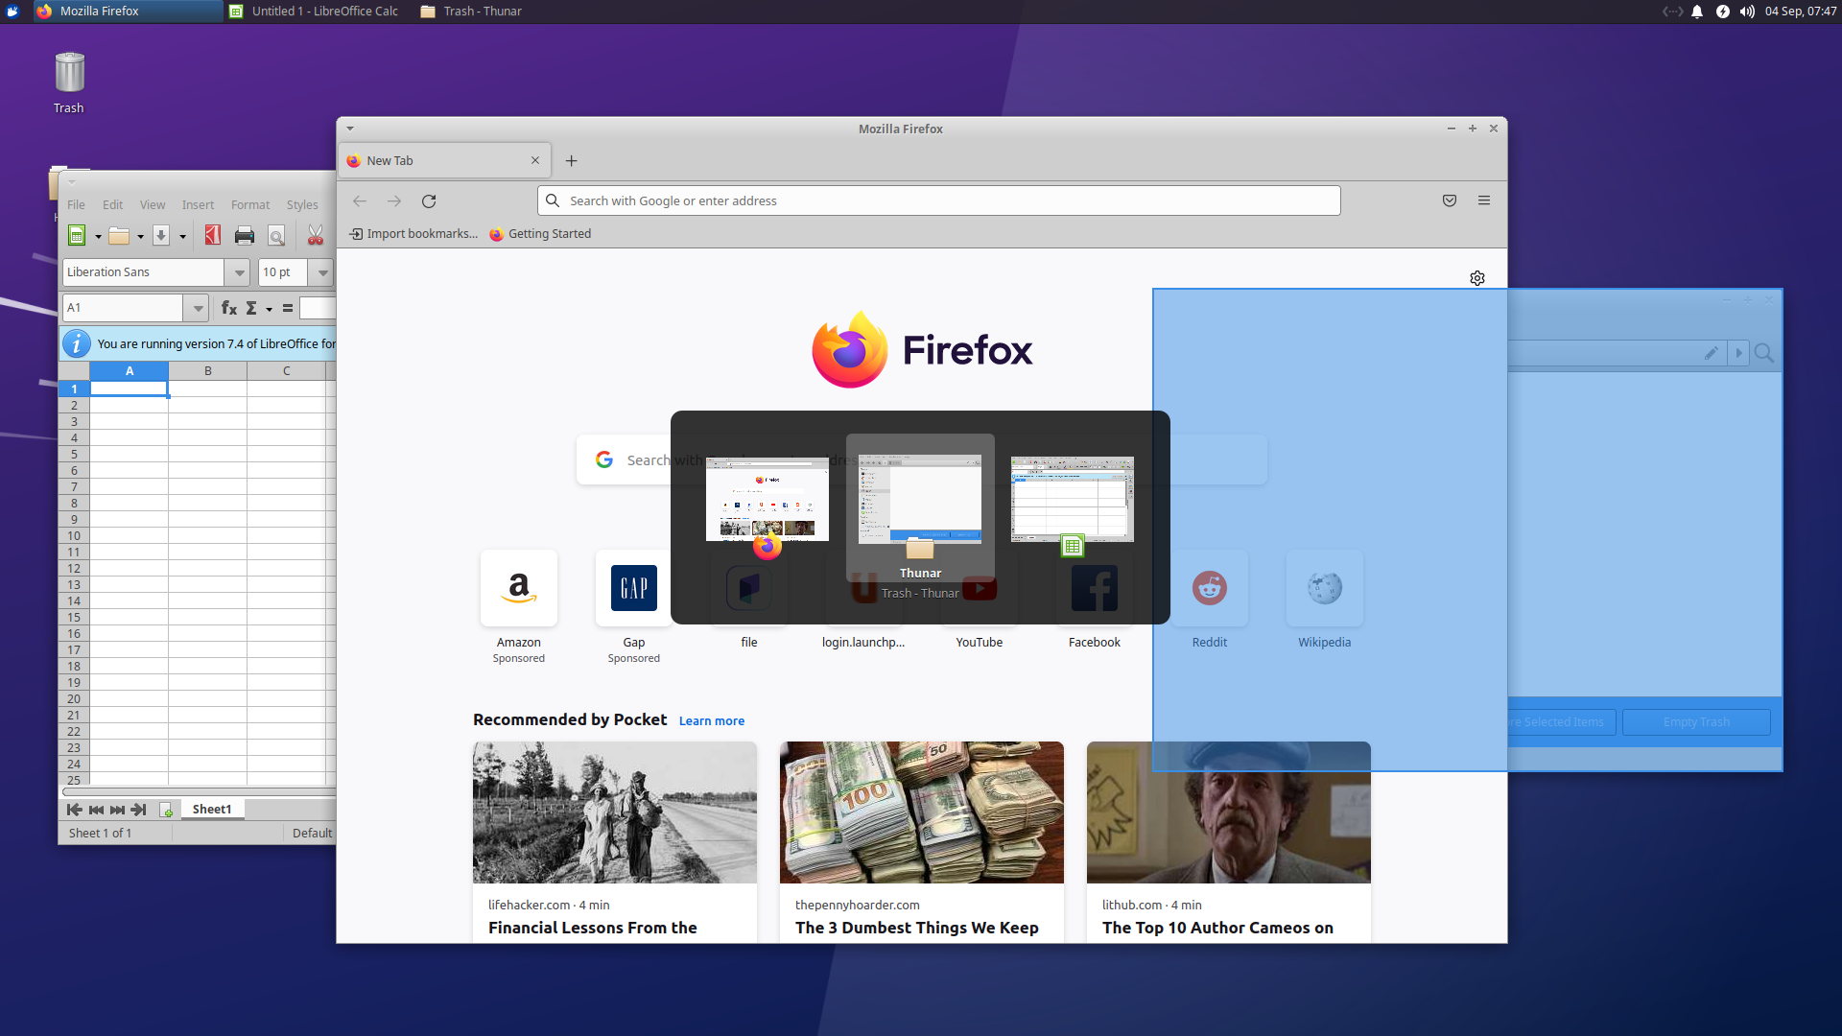Click the Firefox hamburger menu icon
The width and height of the screenshot is (1842, 1036).
click(1484, 200)
